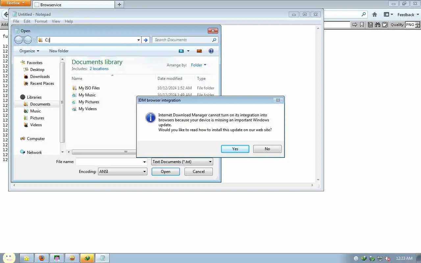This screenshot has width=421, height=263.
Task: Toggle the preview pane icon
Action: 199,51
